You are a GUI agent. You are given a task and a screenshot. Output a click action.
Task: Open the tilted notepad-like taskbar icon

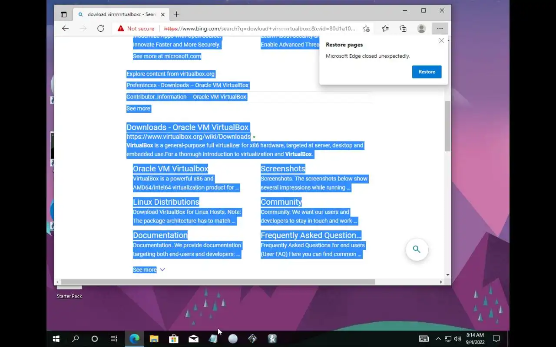coord(213,339)
